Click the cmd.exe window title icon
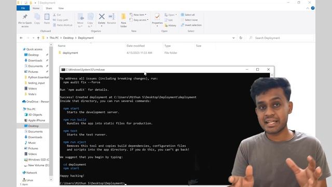Image resolution: width=332 pixels, height=187 pixels. tap(63, 70)
